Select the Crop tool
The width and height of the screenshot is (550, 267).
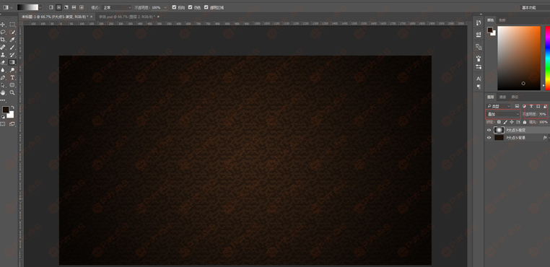[3, 40]
